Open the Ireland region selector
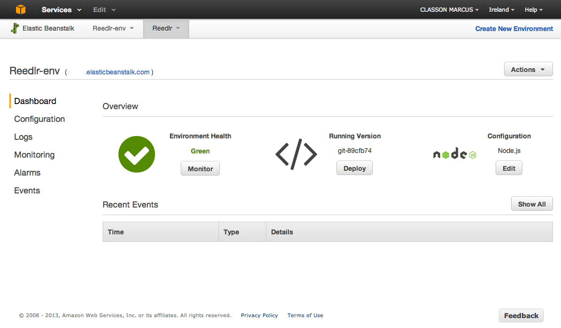The image size is (561, 328). pos(501,9)
